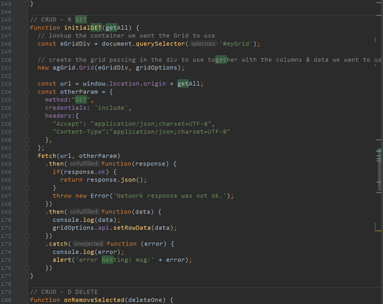Click line number 153 in the gutter
Image resolution: width=383 pixels, height=304 pixels.
pyautogui.click(x=6, y=84)
